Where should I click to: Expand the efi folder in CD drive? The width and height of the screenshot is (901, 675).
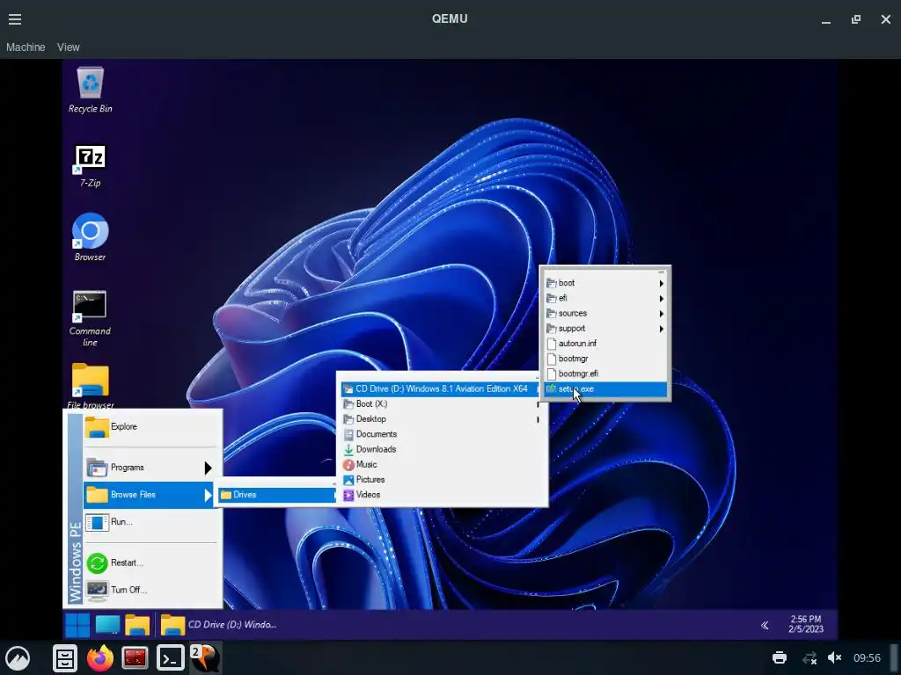[x=605, y=299]
